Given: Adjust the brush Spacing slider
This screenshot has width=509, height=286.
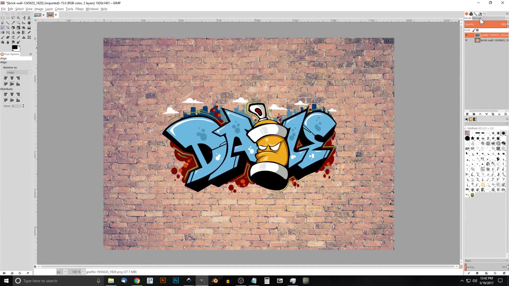Looking at the screenshot, I should 486,267.
